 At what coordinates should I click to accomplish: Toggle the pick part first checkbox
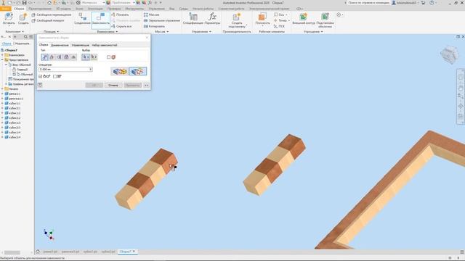click(108, 57)
